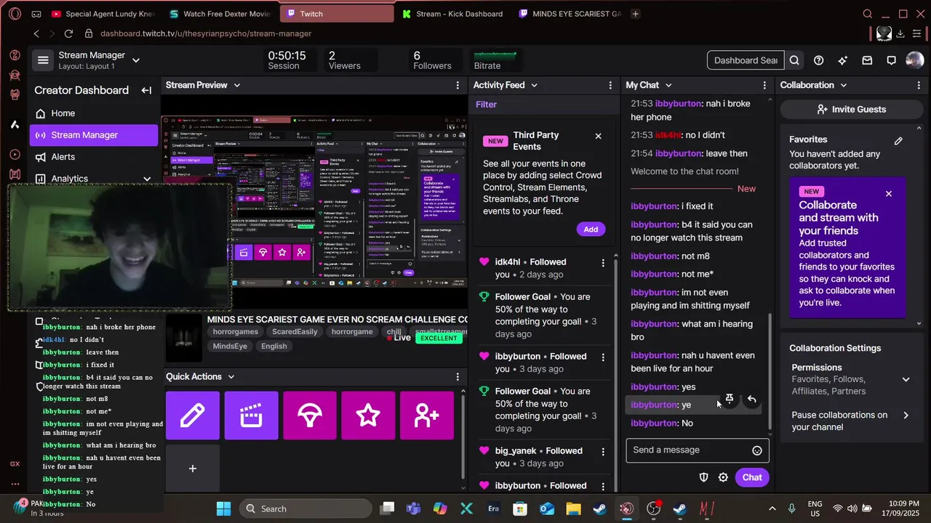Open the Windows Start button
Image resolution: width=931 pixels, height=523 pixels.
(x=223, y=508)
